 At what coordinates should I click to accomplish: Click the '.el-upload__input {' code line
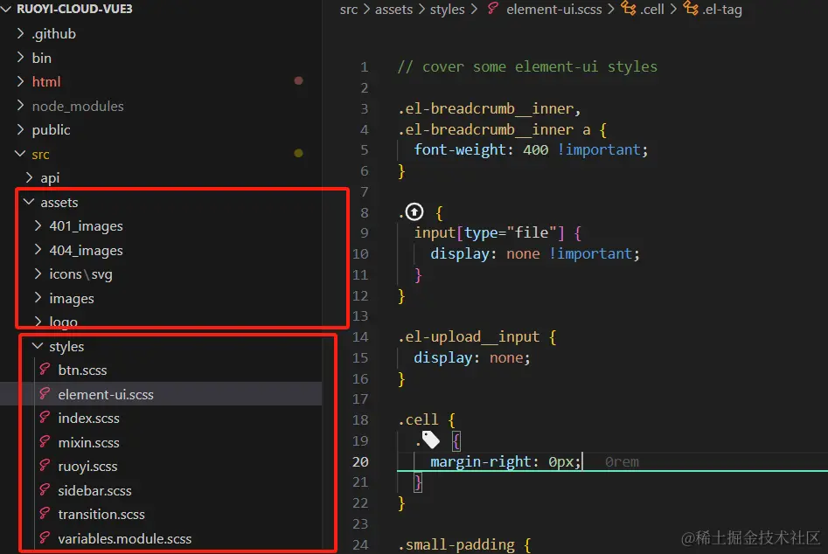[x=477, y=336]
